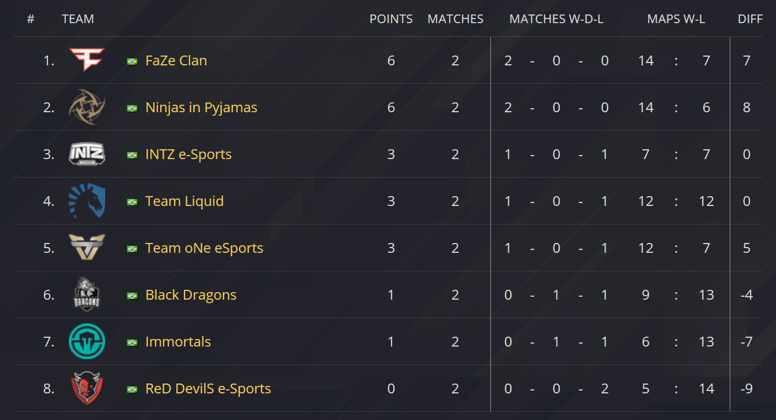Click the Black Dragons team logo

(x=87, y=294)
